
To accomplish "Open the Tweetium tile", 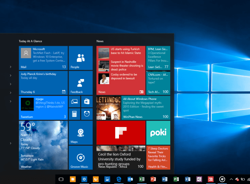I will [x=43, y=108].
